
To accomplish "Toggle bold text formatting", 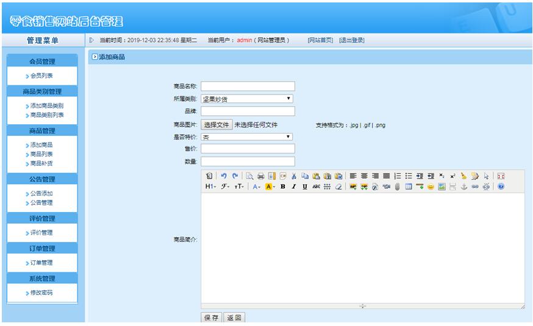I will [283, 186].
